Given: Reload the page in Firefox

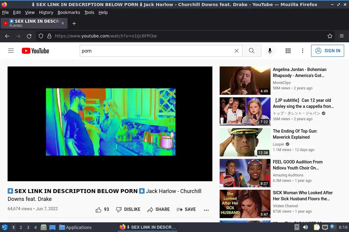Looking at the screenshot, I should point(29,36).
